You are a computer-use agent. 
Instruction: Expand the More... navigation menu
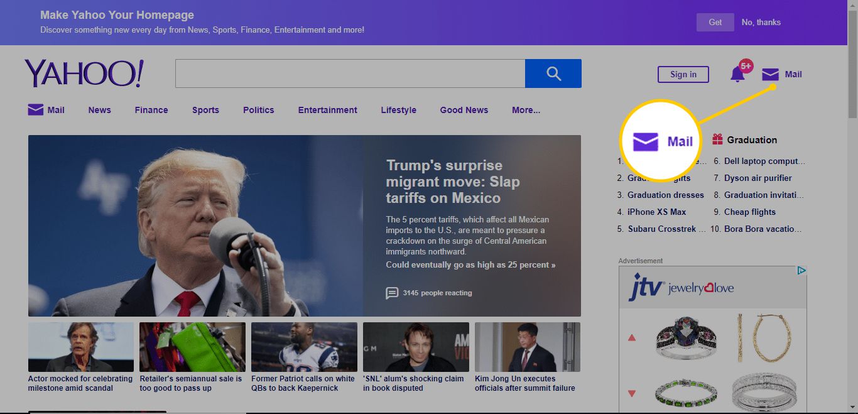tap(526, 110)
